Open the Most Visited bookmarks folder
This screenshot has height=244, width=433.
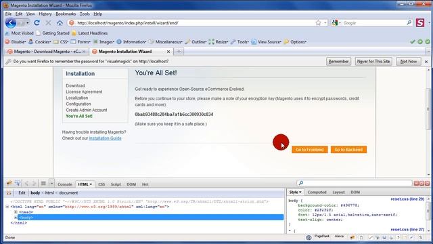[x=19, y=33]
